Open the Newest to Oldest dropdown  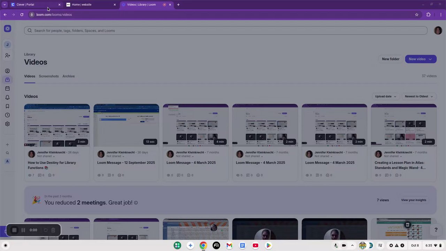click(419, 96)
